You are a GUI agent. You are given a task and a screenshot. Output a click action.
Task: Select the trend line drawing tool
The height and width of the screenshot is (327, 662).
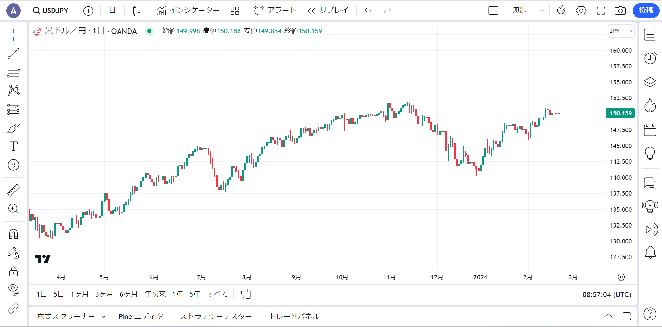pyautogui.click(x=13, y=53)
